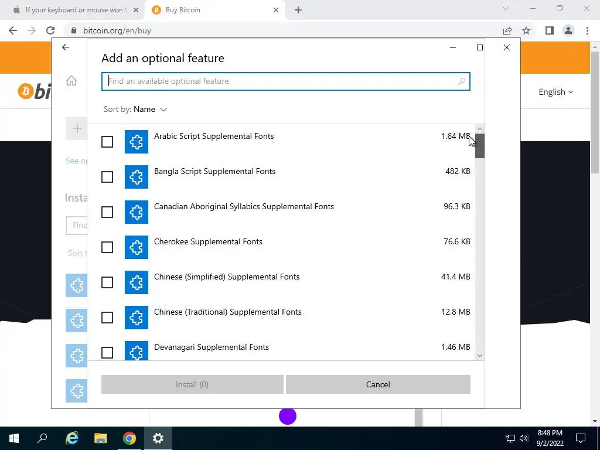Click the Install (0) button

(x=192, y=384)
